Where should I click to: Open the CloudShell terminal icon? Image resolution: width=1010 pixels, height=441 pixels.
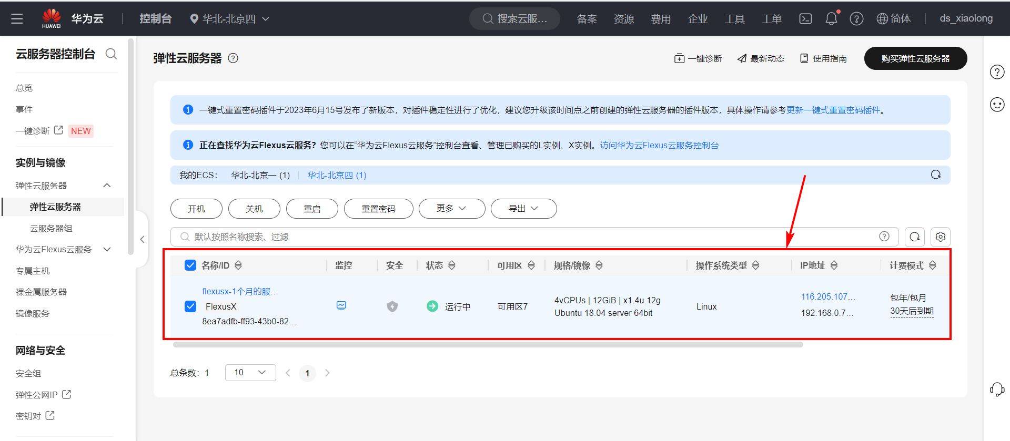tap(805, 19)
